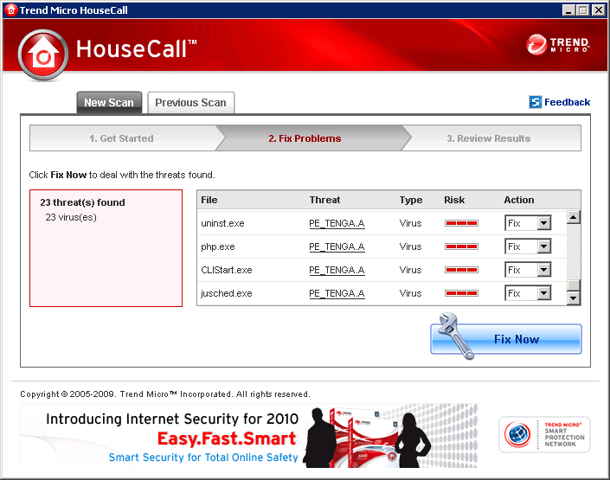610x480 pixels.
Task: Click the wrench icon on Fix Now
Action: (x=455, y=336)
